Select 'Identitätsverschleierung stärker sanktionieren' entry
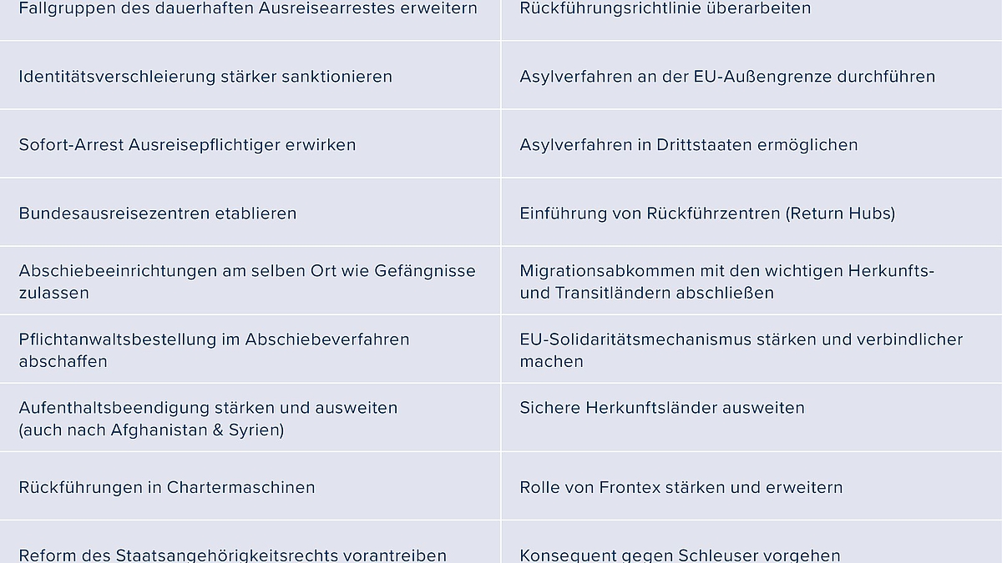1002x563 pixels. 250,75
